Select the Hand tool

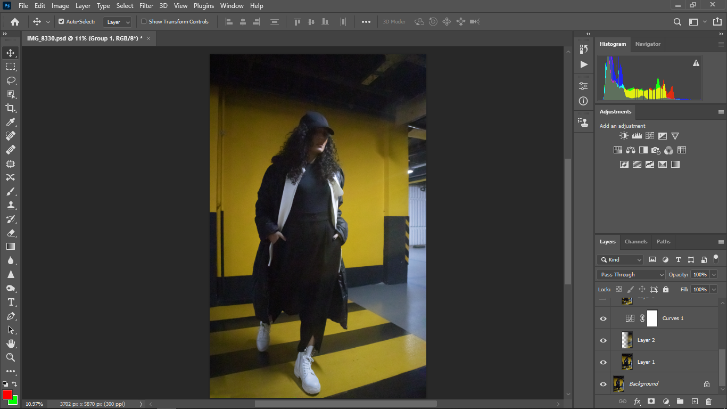click(x=11, y=343)
